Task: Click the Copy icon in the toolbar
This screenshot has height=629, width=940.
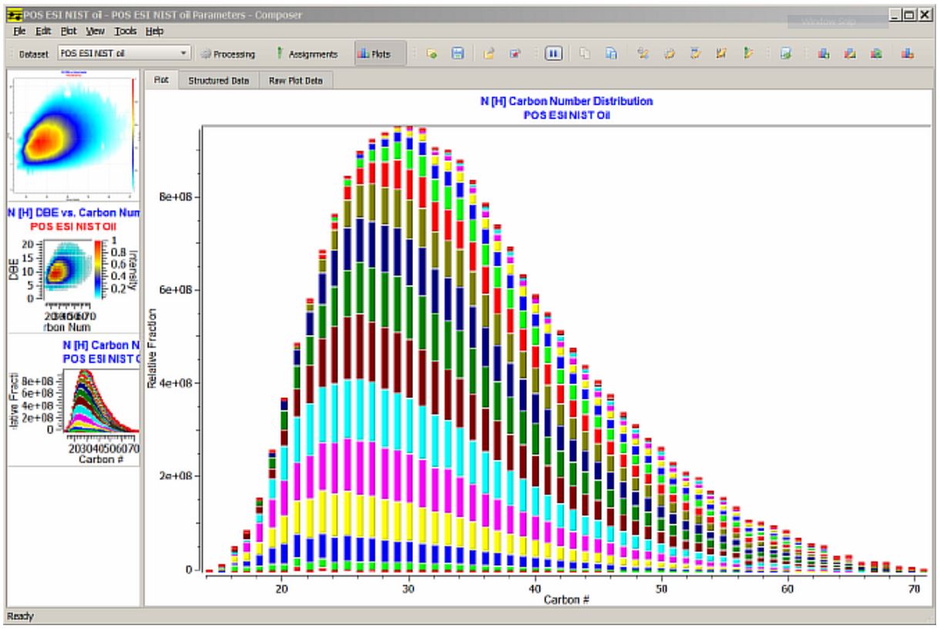Action: pos(586,55)
